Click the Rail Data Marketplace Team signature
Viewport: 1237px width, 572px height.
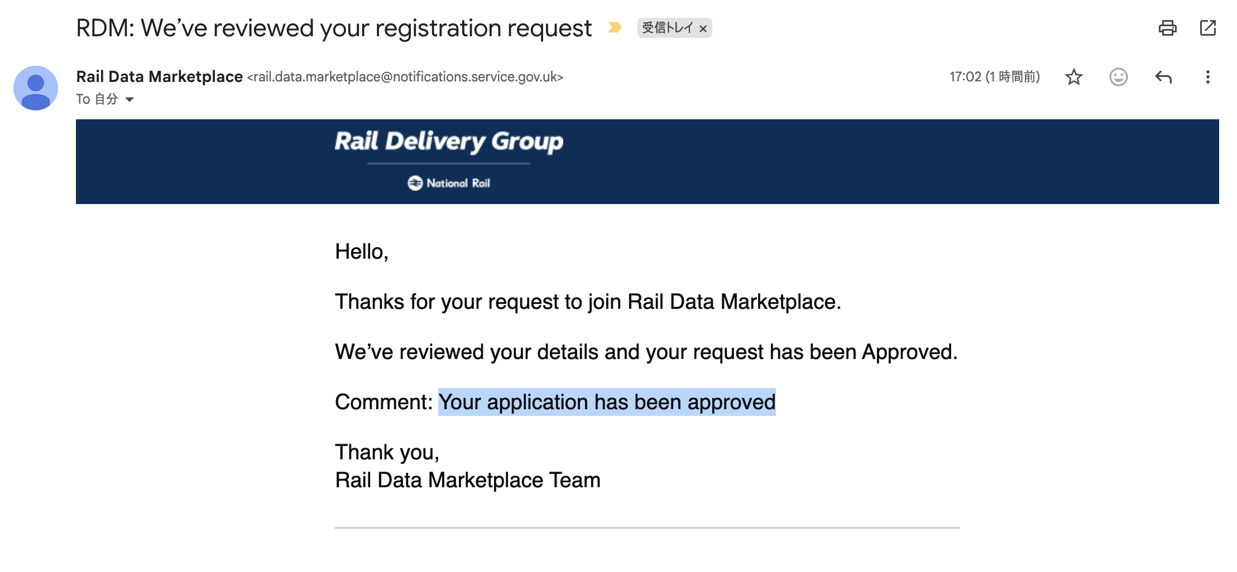468,480
